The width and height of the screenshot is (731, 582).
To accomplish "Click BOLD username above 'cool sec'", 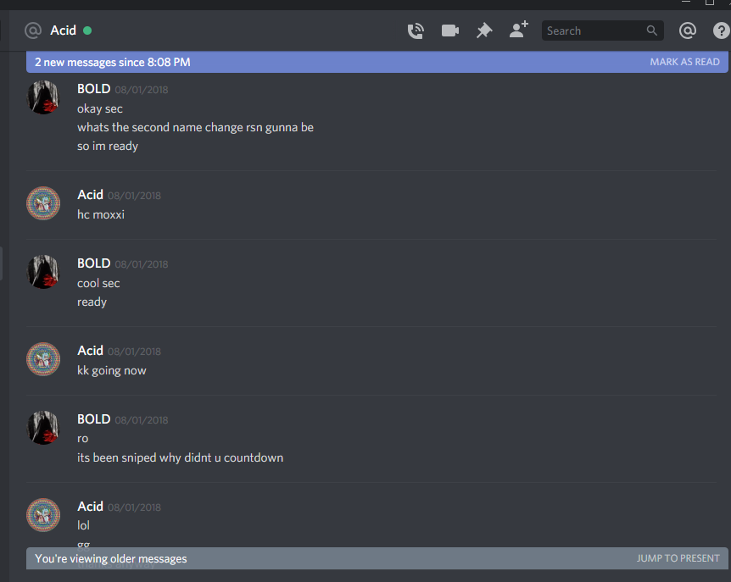I will [93, 263].
